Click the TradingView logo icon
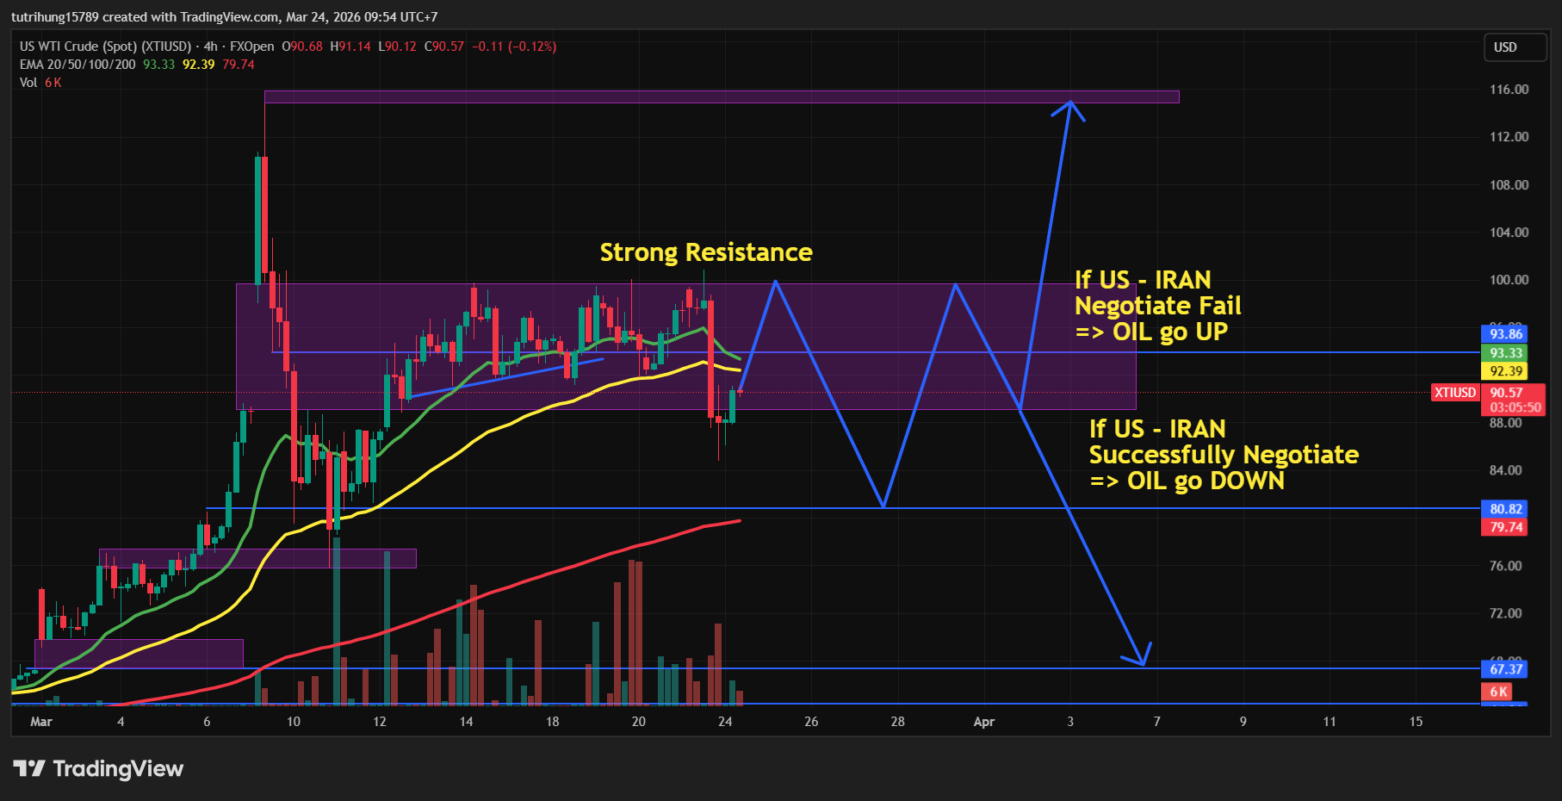1562x801 pixels. point(28,768)
